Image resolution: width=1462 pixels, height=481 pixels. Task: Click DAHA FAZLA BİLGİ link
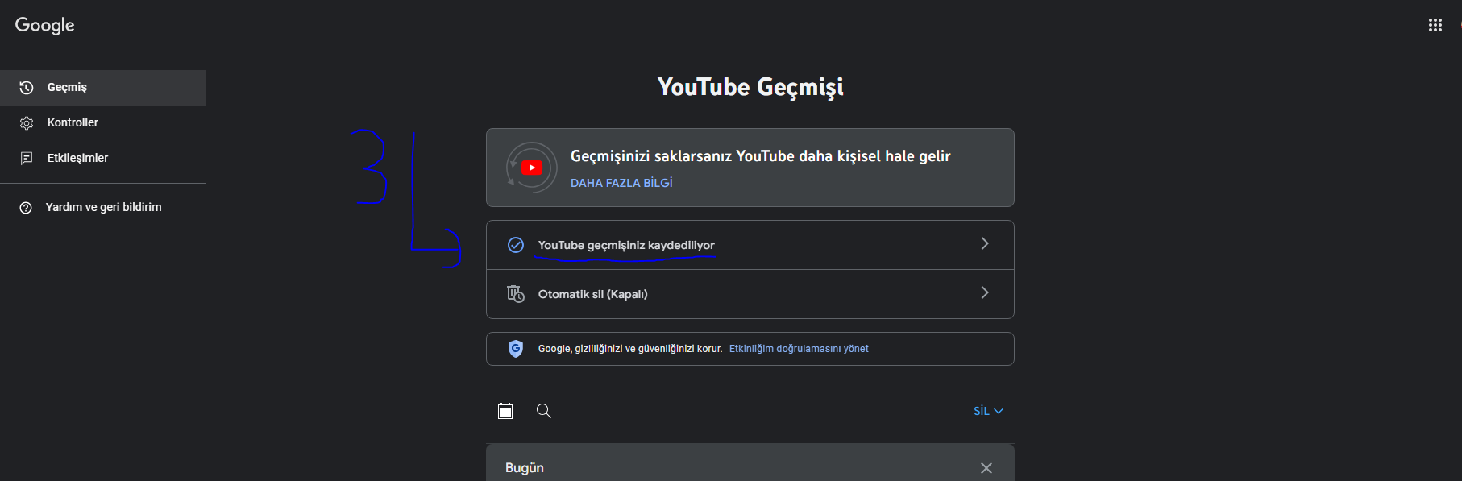pyautogui.click(x=621, y=183)
